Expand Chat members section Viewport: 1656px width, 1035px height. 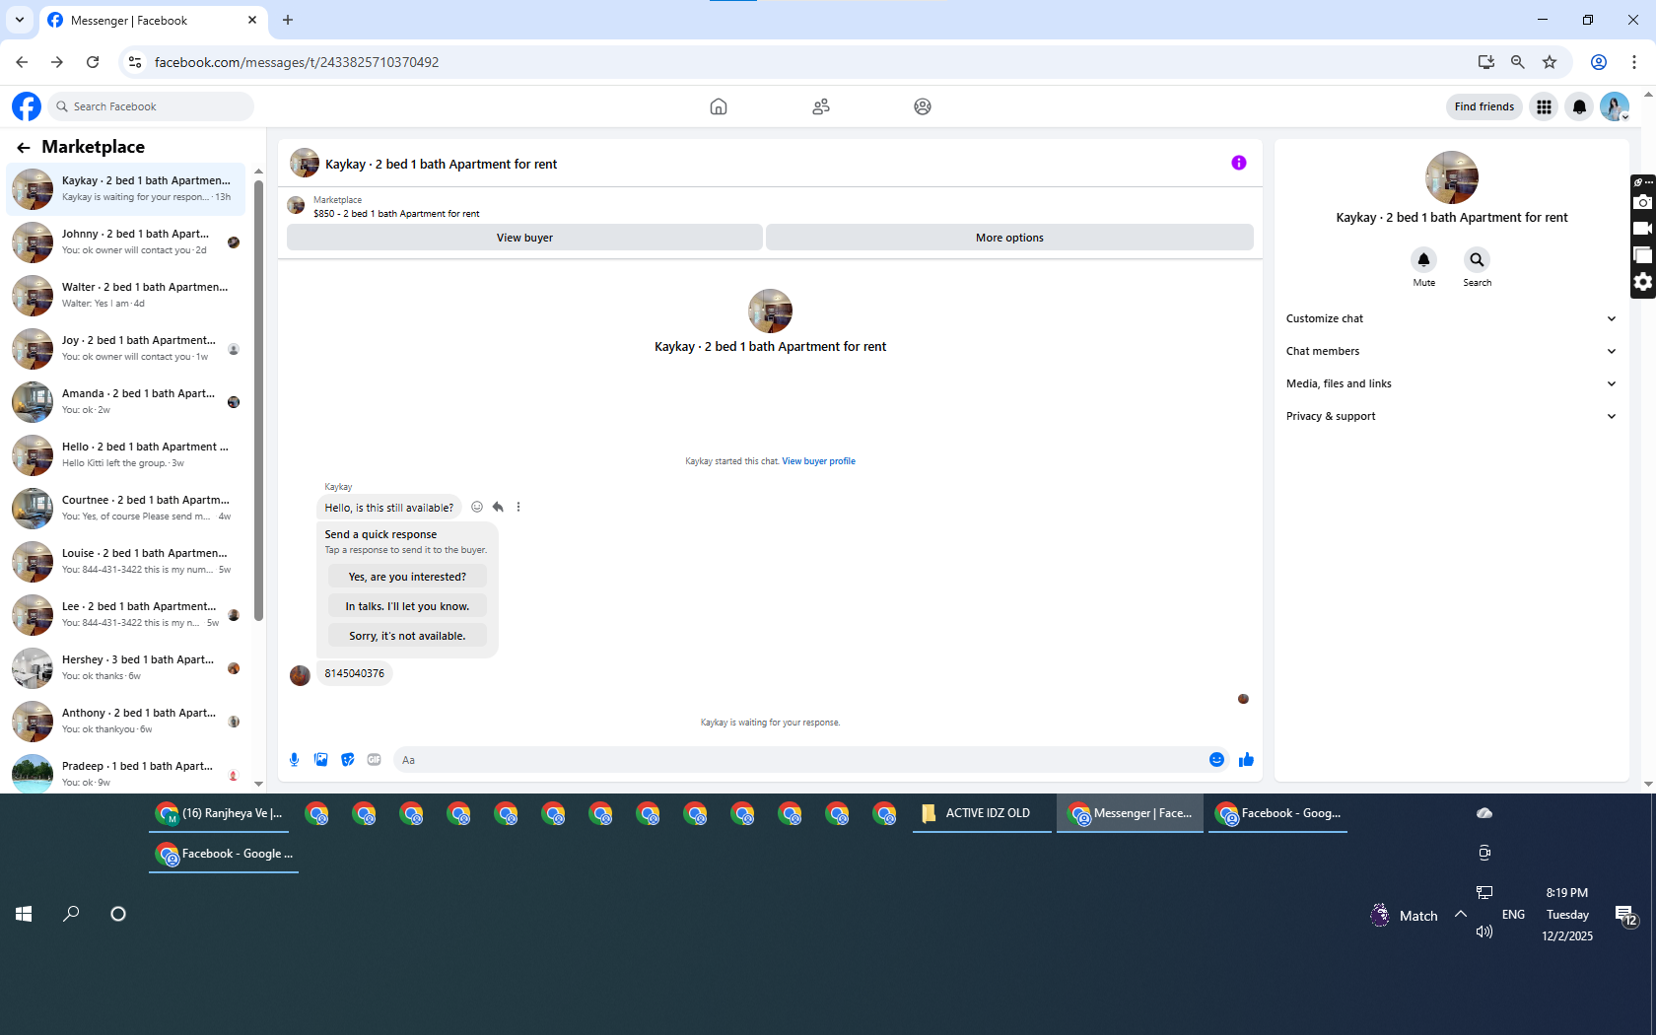tap(1451, 351)
